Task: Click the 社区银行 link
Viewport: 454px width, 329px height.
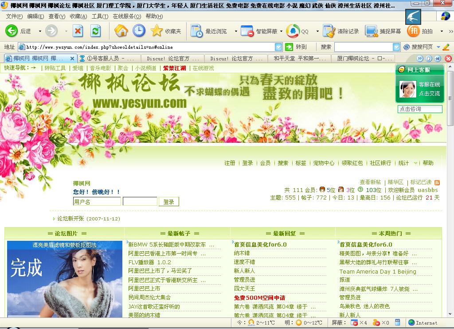Action: click(x=380, y=163)
